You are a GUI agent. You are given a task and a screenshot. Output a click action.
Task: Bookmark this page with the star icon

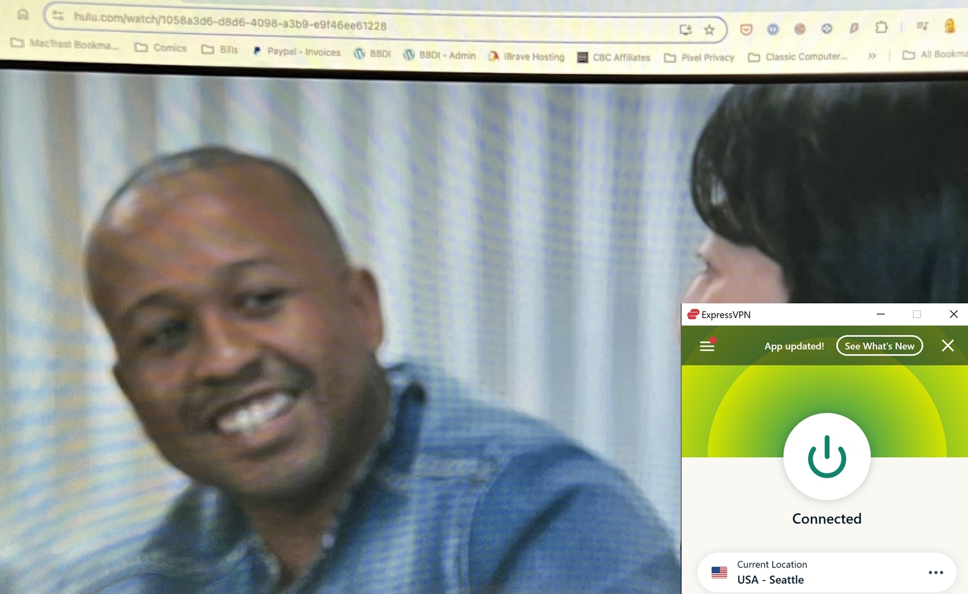(710, 30)
